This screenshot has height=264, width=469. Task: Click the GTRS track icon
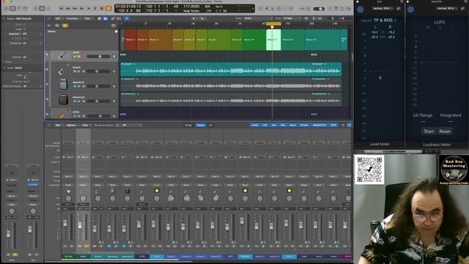tap(62, 116)
